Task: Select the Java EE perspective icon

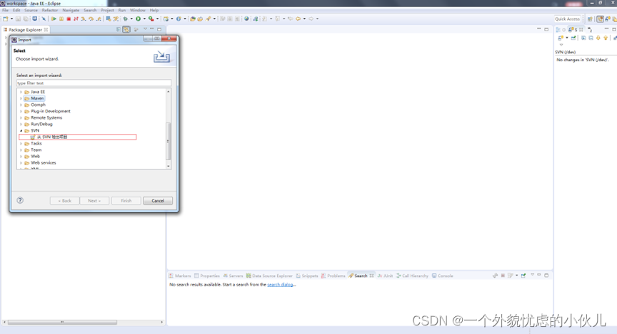Action: tap(600, 19)
